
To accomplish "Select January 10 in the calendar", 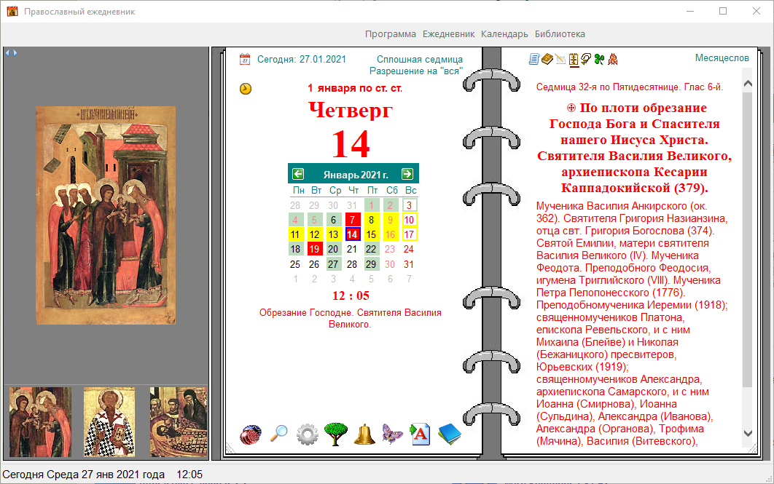I will (x=409, y=220).
